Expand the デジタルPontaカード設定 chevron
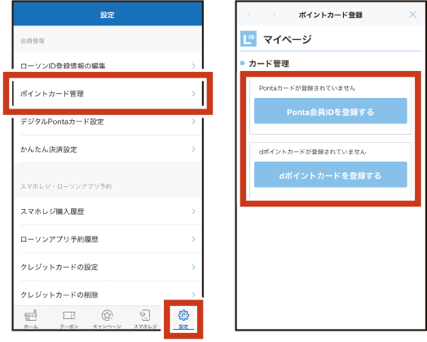Viewport: 427px width, 342px height. point(194,122)
